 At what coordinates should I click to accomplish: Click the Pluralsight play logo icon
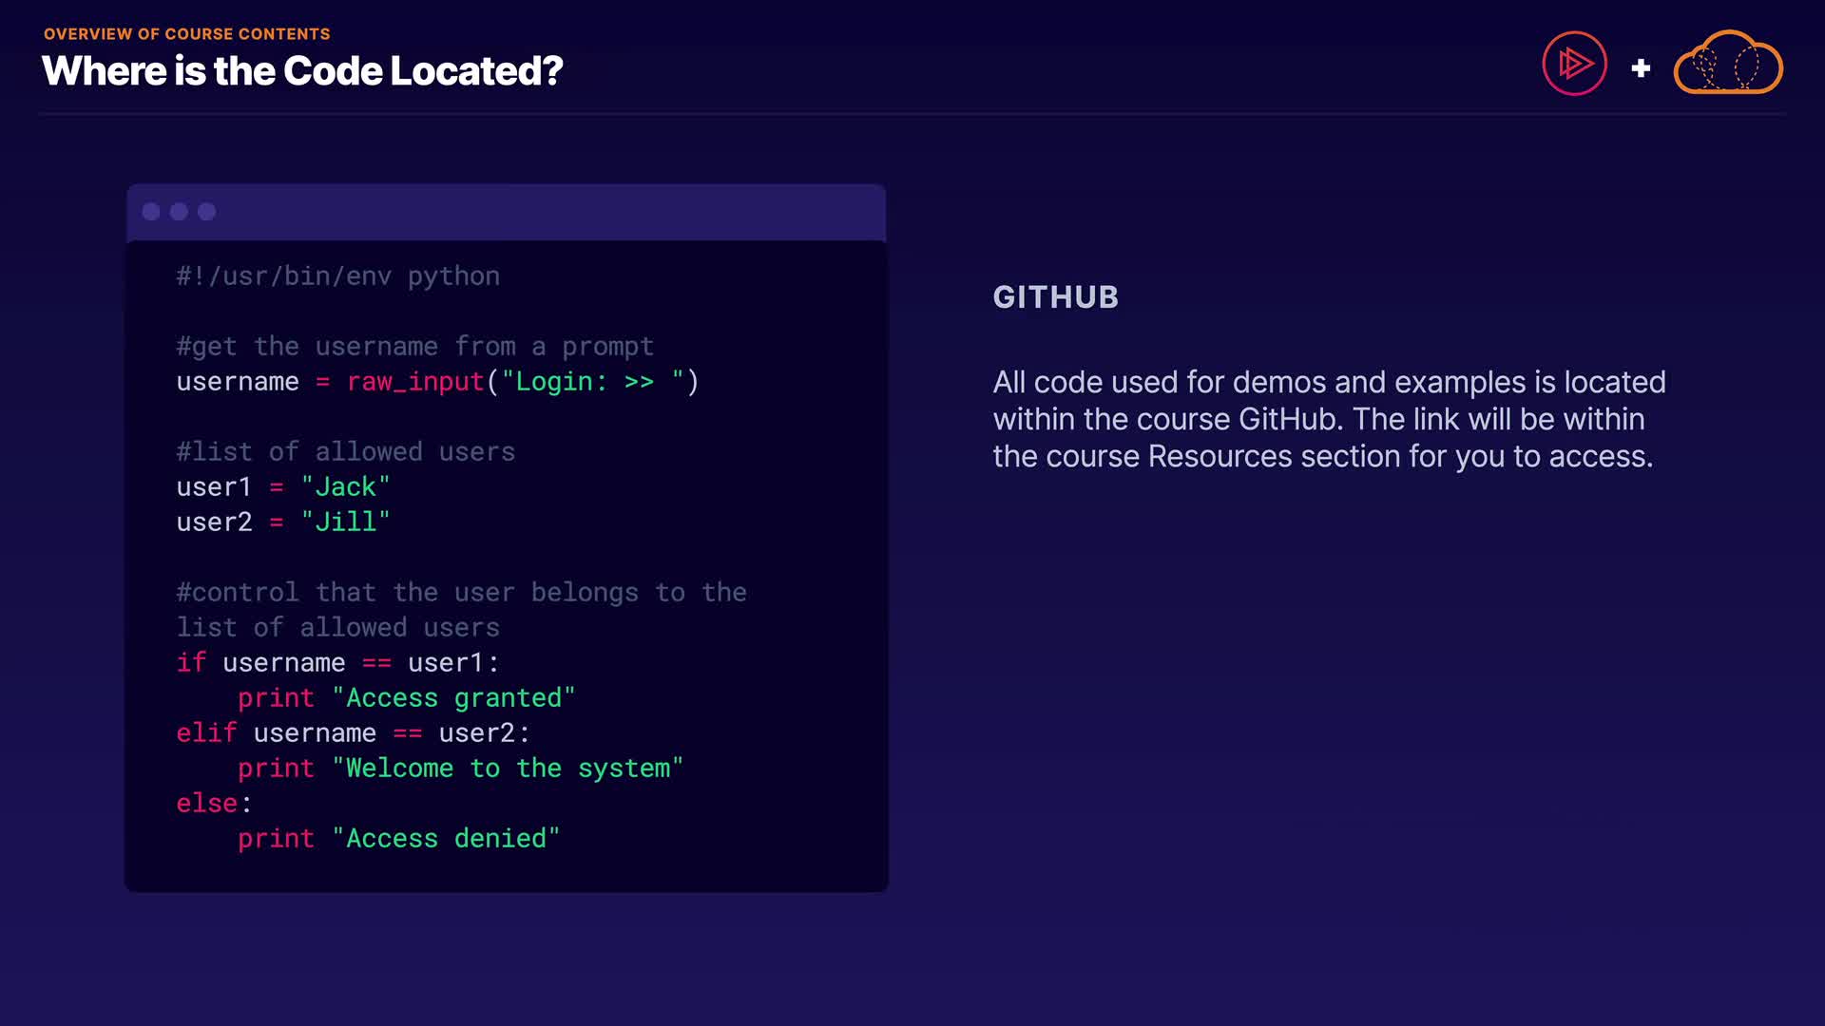[1574, 64]
